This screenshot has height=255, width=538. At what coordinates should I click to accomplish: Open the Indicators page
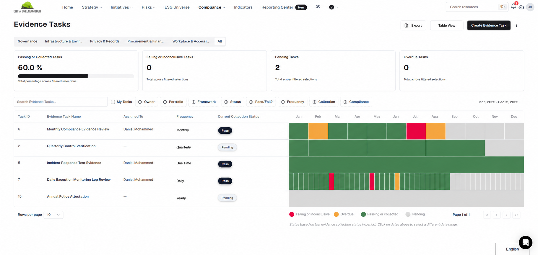(243, 7)
